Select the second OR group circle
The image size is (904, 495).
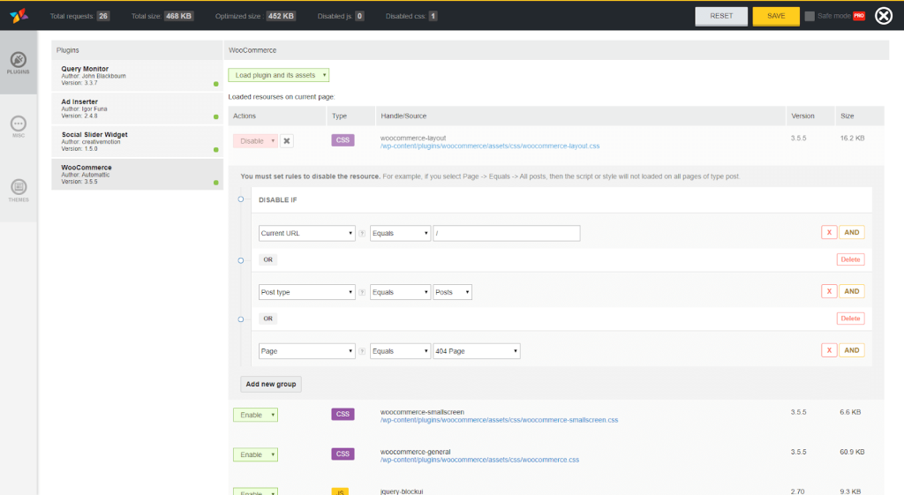pos(241,319)
